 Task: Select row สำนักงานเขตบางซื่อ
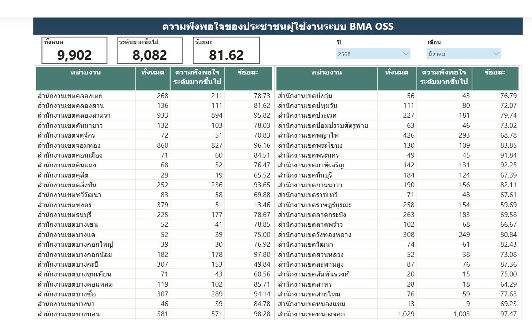(x=154, y=294)
